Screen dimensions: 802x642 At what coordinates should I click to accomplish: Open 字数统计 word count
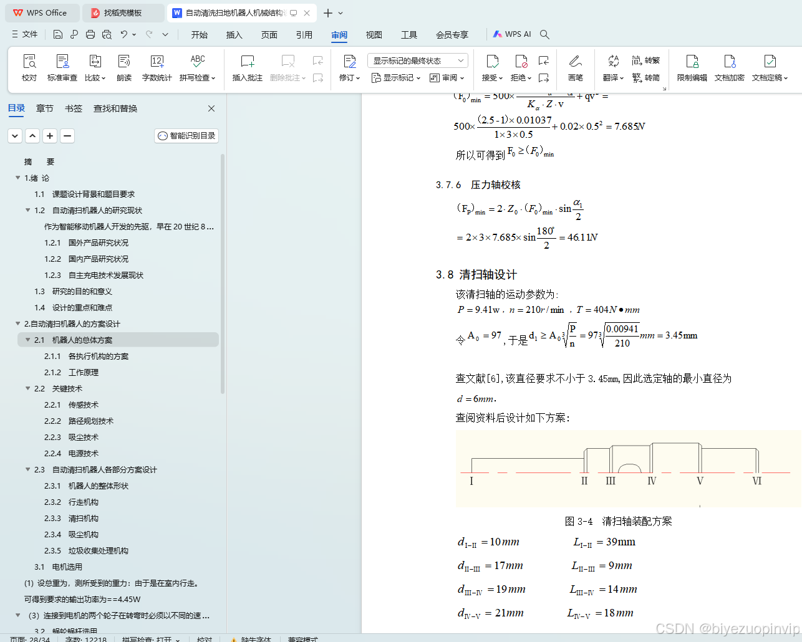[x=157, y=67]
